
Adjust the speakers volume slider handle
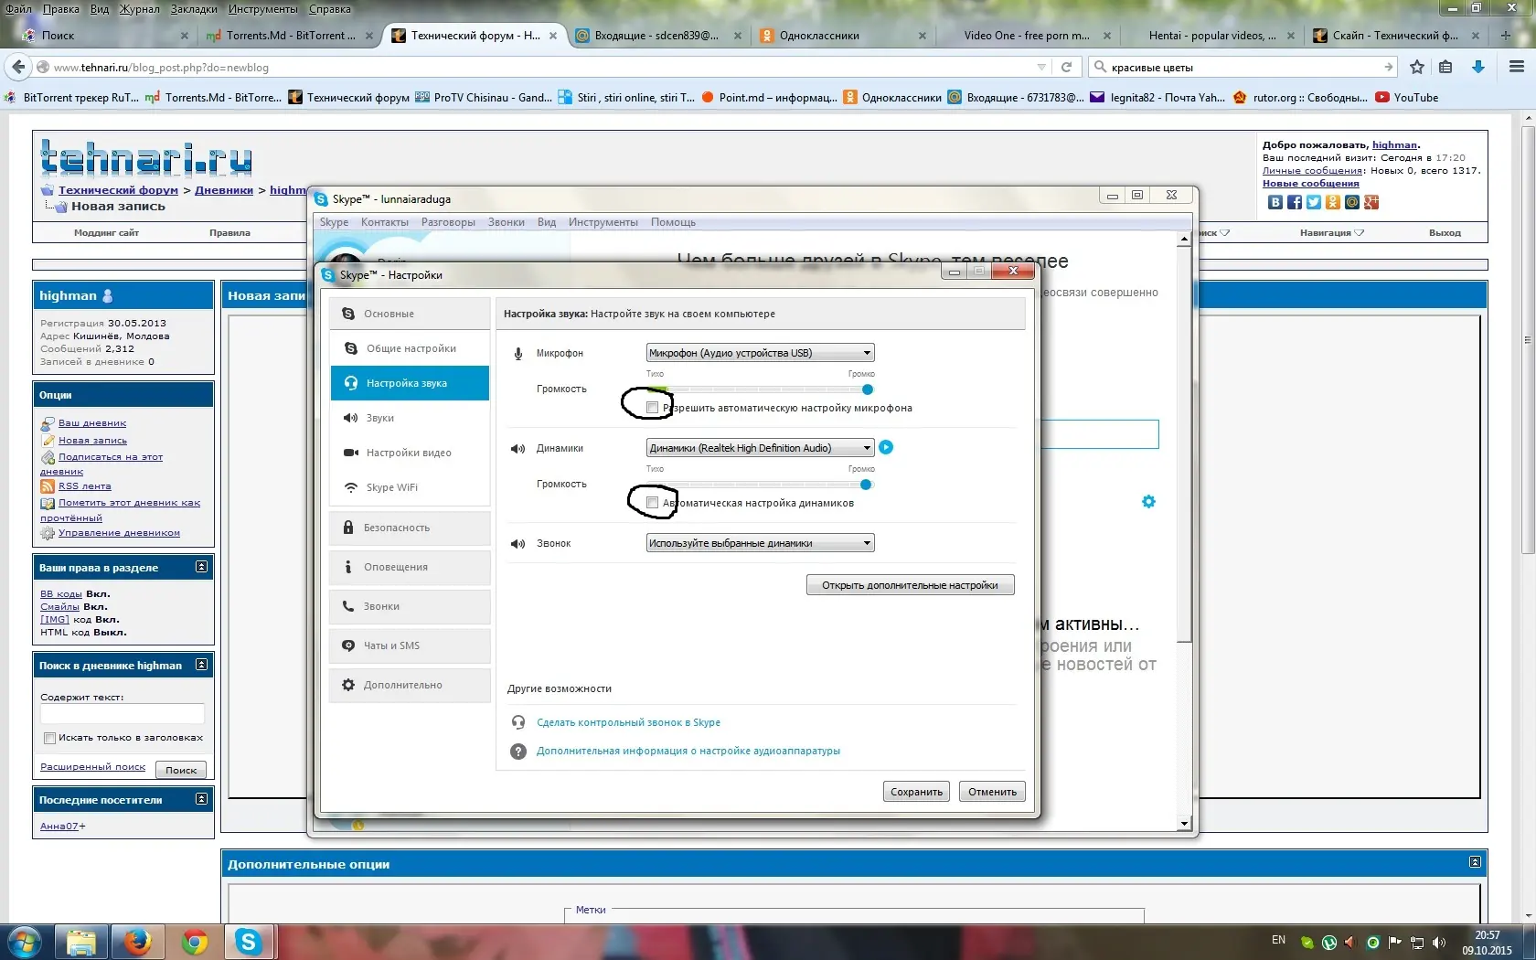(x=866, y=485)
